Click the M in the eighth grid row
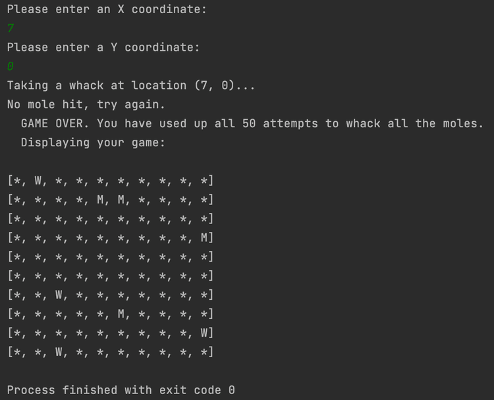 click(x=121, y=314)
